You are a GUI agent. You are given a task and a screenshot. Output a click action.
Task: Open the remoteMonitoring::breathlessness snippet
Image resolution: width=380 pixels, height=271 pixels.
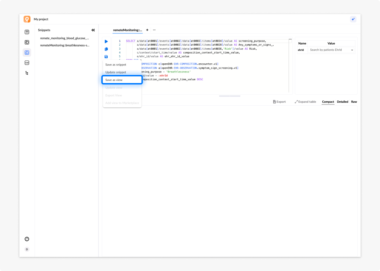[x=65, y=45]
